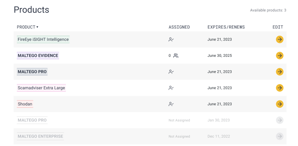Click the ASSIGNED column header

click(x=179, y=27)
